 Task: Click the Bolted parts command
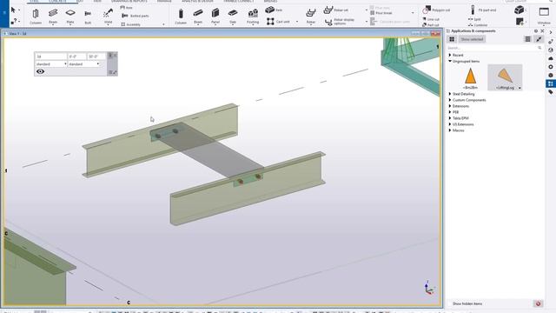click(x=136, y=16)
